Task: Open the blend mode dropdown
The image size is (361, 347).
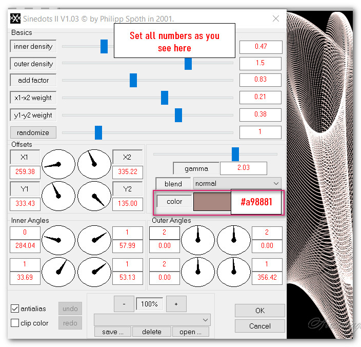Action: click(x=237, y=183)
